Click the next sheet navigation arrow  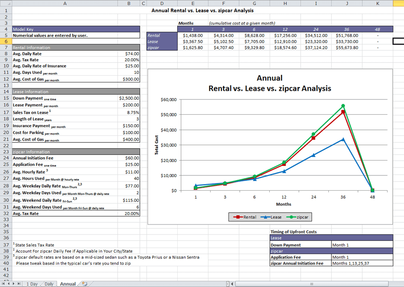(13, 284)
